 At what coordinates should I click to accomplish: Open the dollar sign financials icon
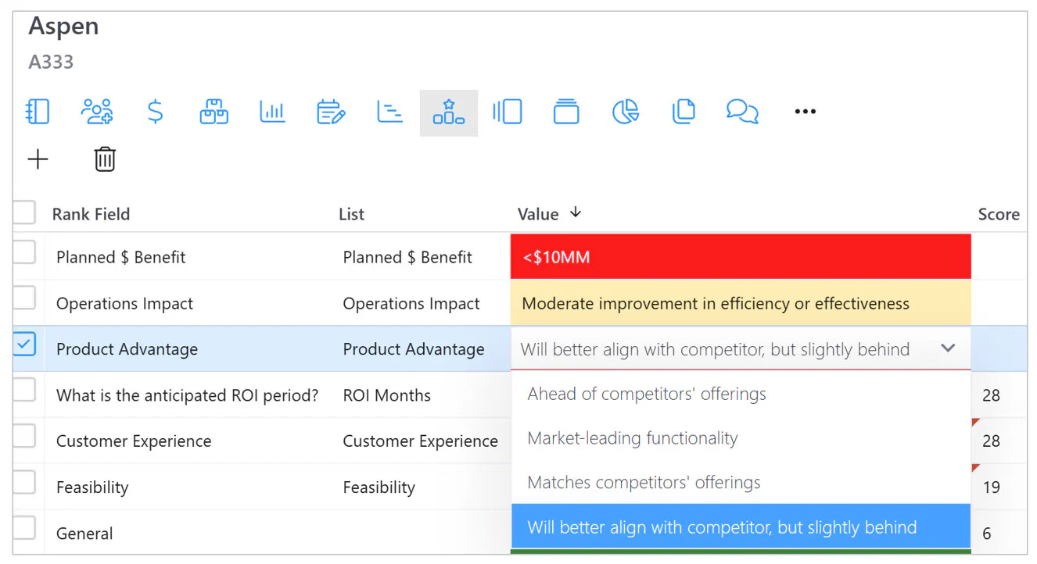point(156,112)
